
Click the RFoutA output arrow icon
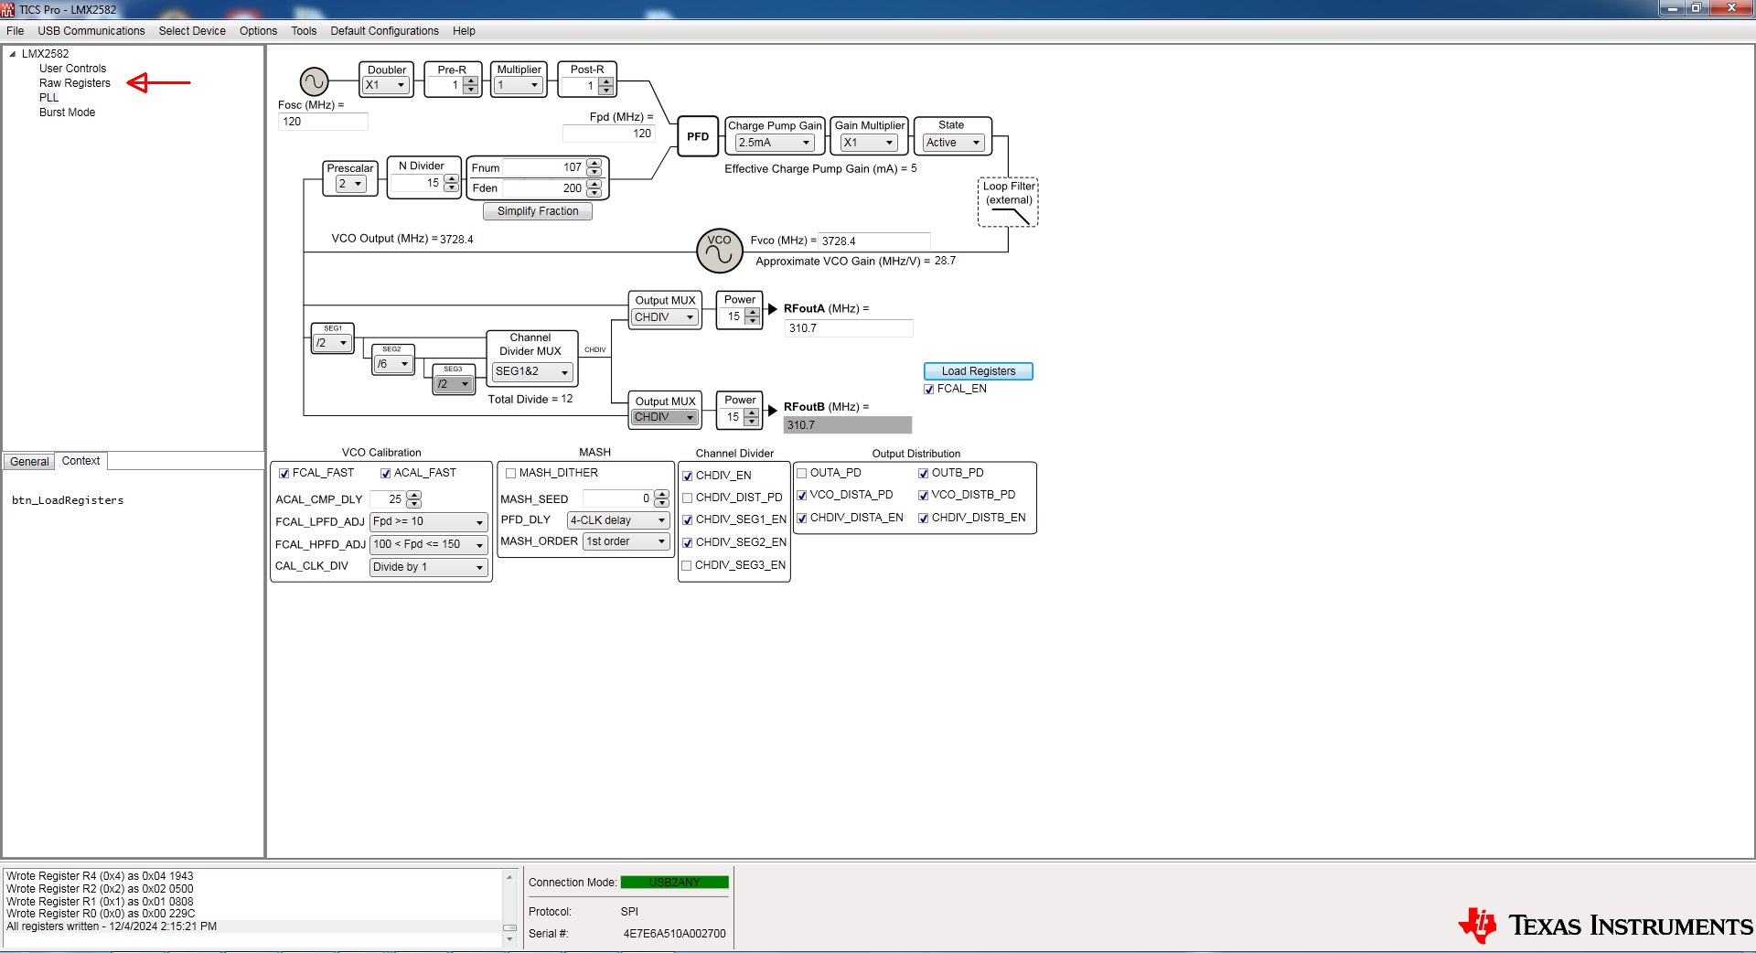[x=772, y=309]
